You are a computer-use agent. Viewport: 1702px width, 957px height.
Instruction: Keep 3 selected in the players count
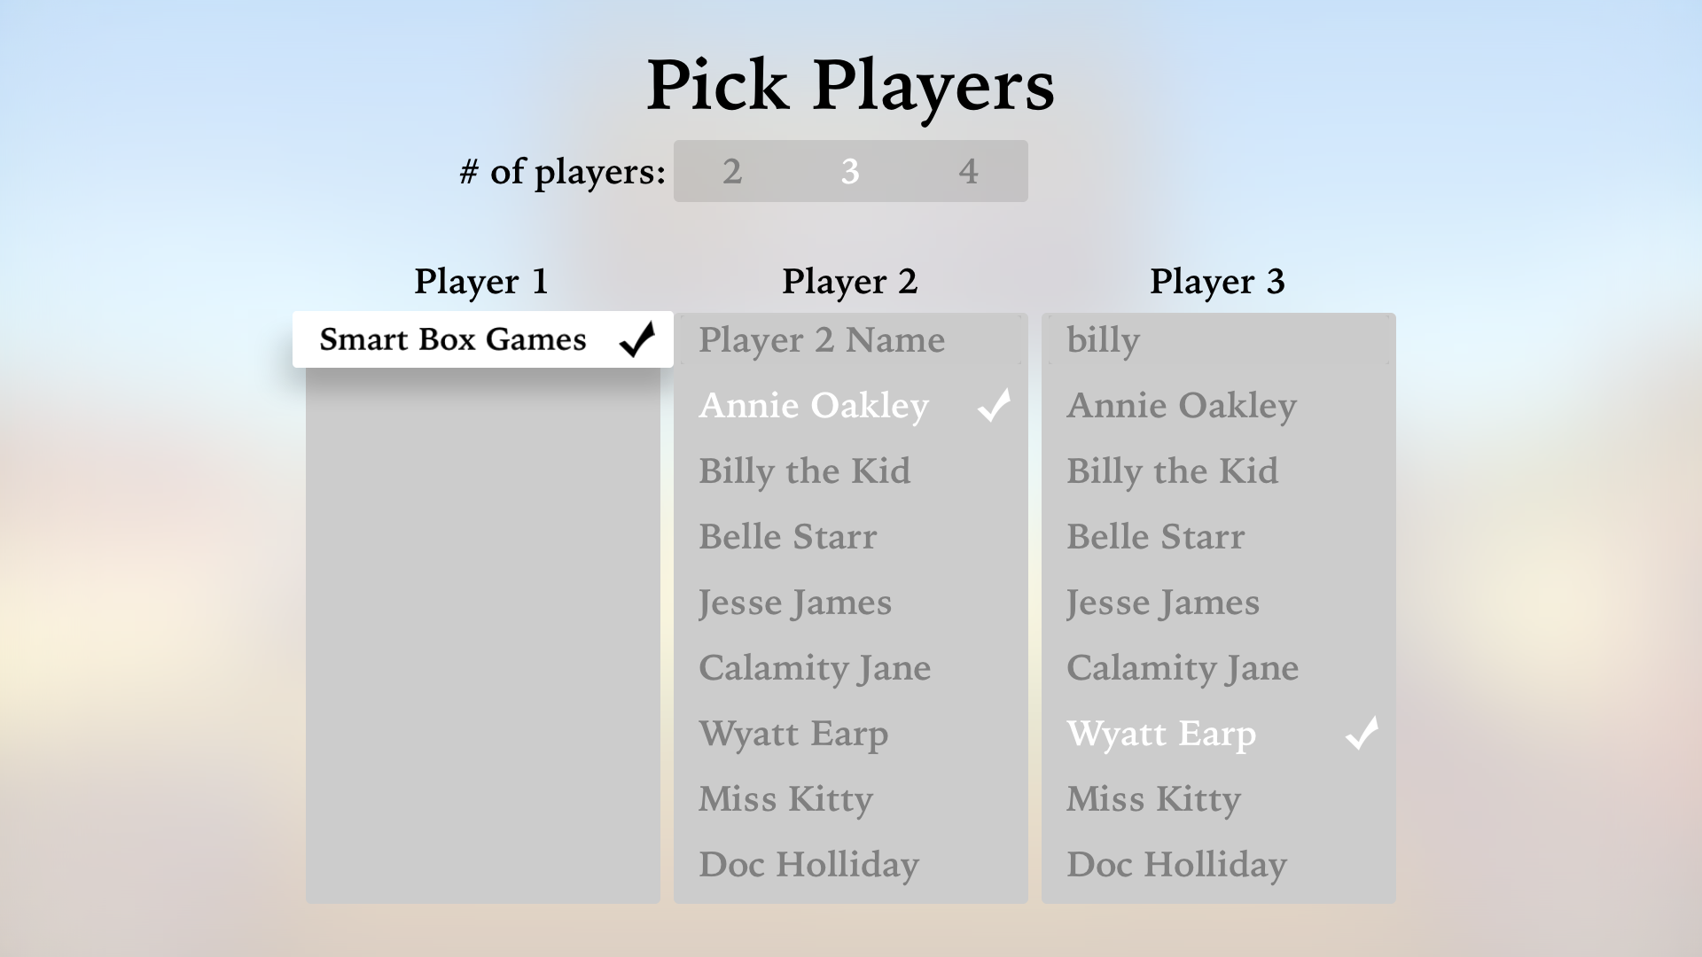(851, 171)
